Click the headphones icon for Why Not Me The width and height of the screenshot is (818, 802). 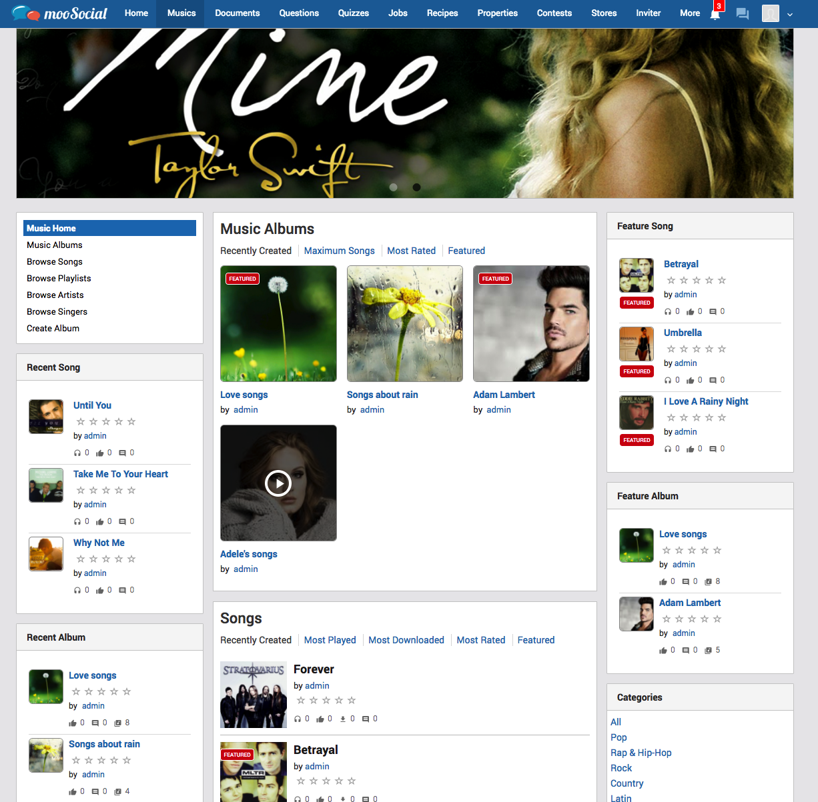tap(77, 591)
